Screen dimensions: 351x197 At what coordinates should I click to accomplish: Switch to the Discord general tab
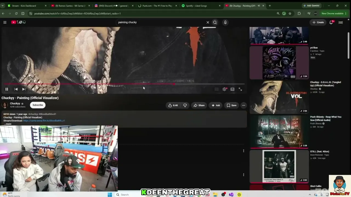(x=114, y=6)
